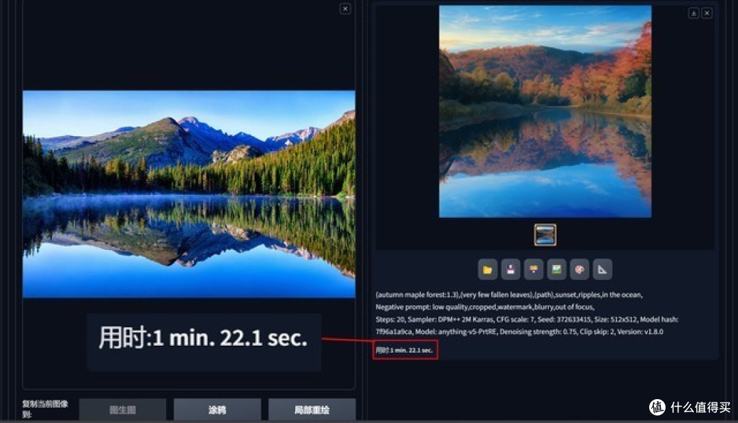Click the download icon above generated image
The height and width of the screenshot is (423, 738).
coord(694,13)
